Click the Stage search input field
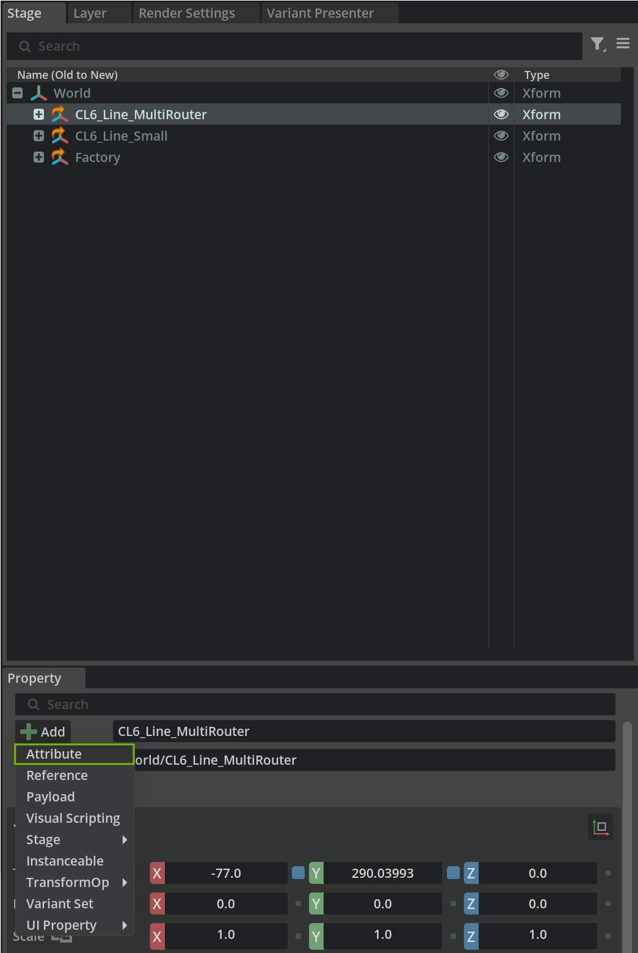This screenshot has width=638, height=953. 294,46
